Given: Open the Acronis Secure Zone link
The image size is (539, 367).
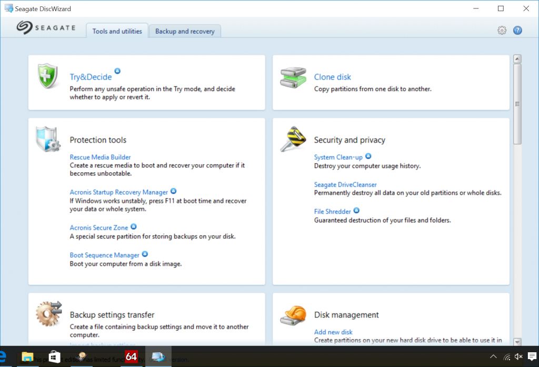Looking at the screenshot, I should [x=98, y=227].
